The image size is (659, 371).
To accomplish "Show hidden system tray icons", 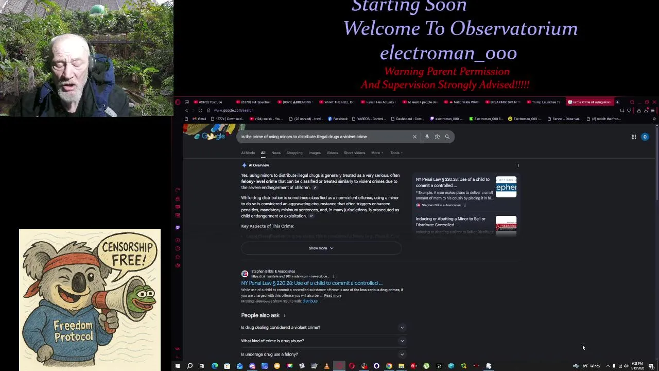I will point(608,366).
